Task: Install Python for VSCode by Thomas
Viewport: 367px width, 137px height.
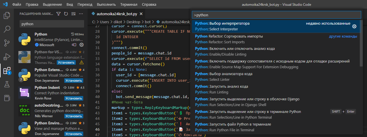Action: click(66, 62)
